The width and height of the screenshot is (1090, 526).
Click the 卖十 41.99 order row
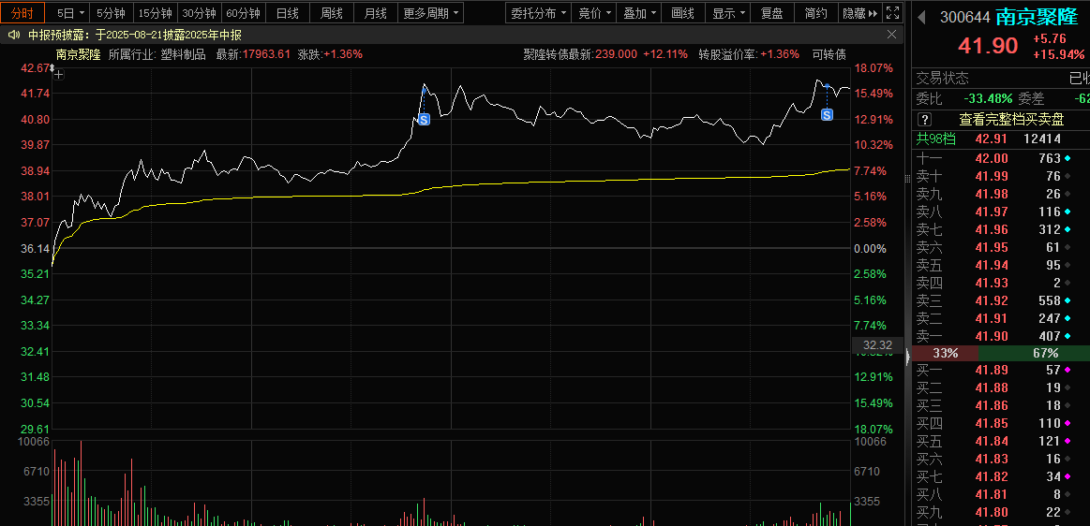click(1001, 176)
